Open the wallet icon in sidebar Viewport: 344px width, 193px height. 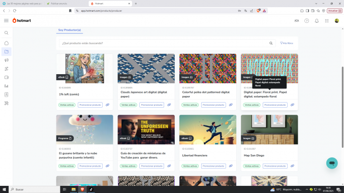click(x=7, y=77)
